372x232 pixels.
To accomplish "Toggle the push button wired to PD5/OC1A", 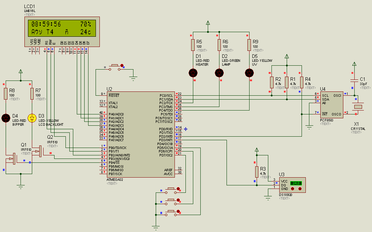I will (172, 213).
